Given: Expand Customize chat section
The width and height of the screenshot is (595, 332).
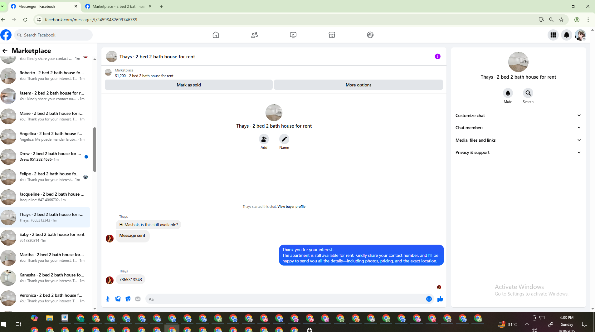Looking at the screenshot, I should click(518, 115).
